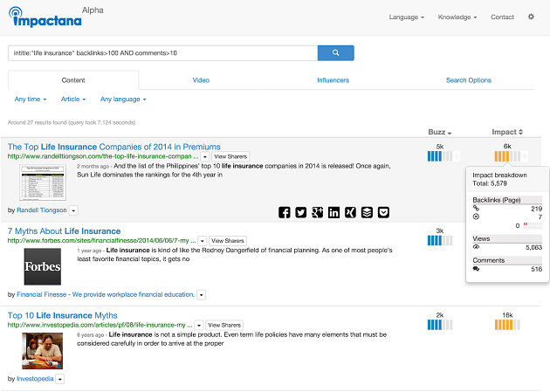
Task: Share first result on LinkedIn
Action: [333, 212]
